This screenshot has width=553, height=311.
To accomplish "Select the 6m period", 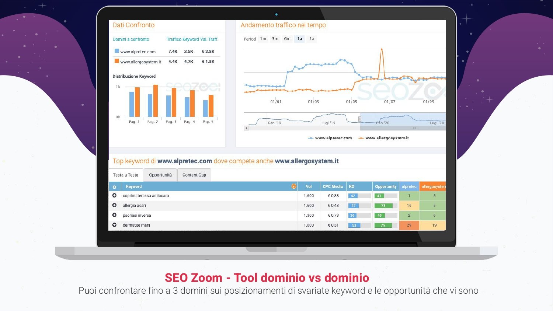I will coord(287,39).
